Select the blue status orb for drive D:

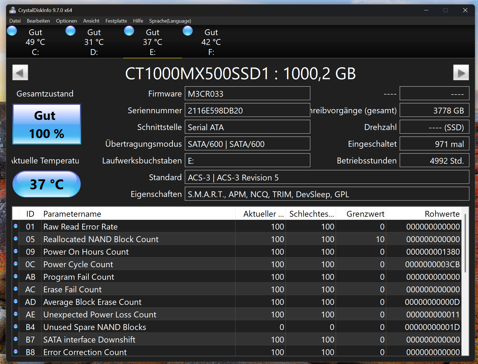click(71, 31)
